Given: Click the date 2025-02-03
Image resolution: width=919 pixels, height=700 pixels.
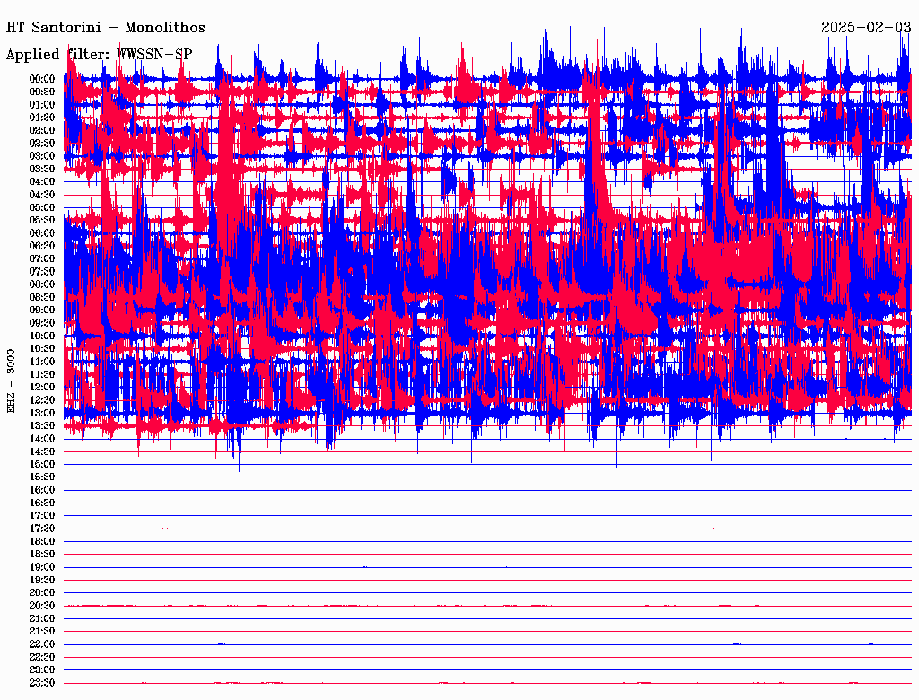Looking at the screenshot, I should click(866, 27).
